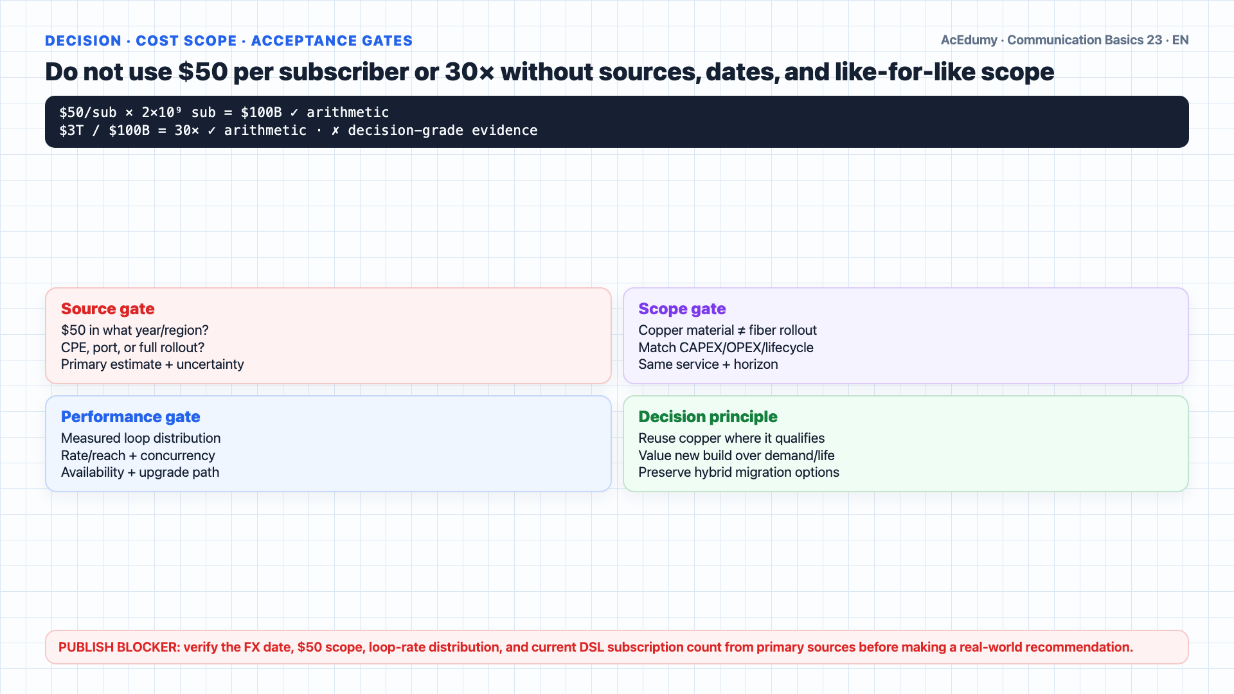Click 'Availability + upgrade path' line
This screenshot has height=694, width=1234.
pyautogui.click(x=140, y=472)
